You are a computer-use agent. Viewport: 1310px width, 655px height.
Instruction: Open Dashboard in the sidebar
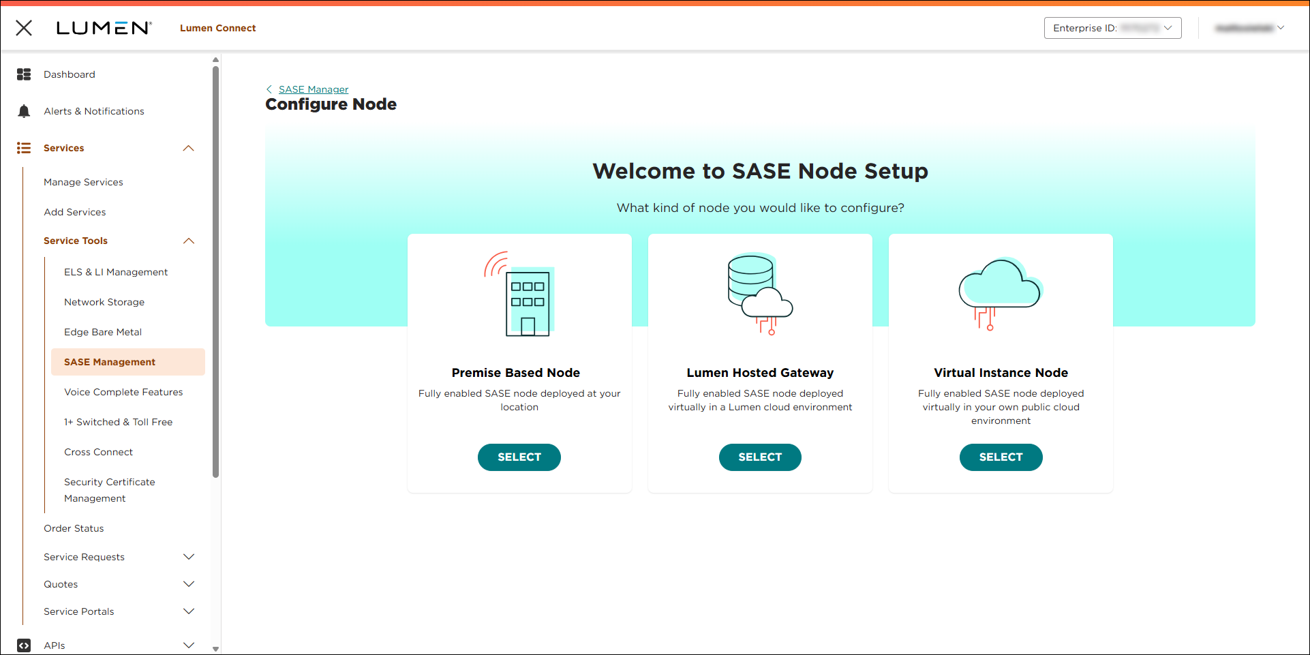[x=70, y=74]
